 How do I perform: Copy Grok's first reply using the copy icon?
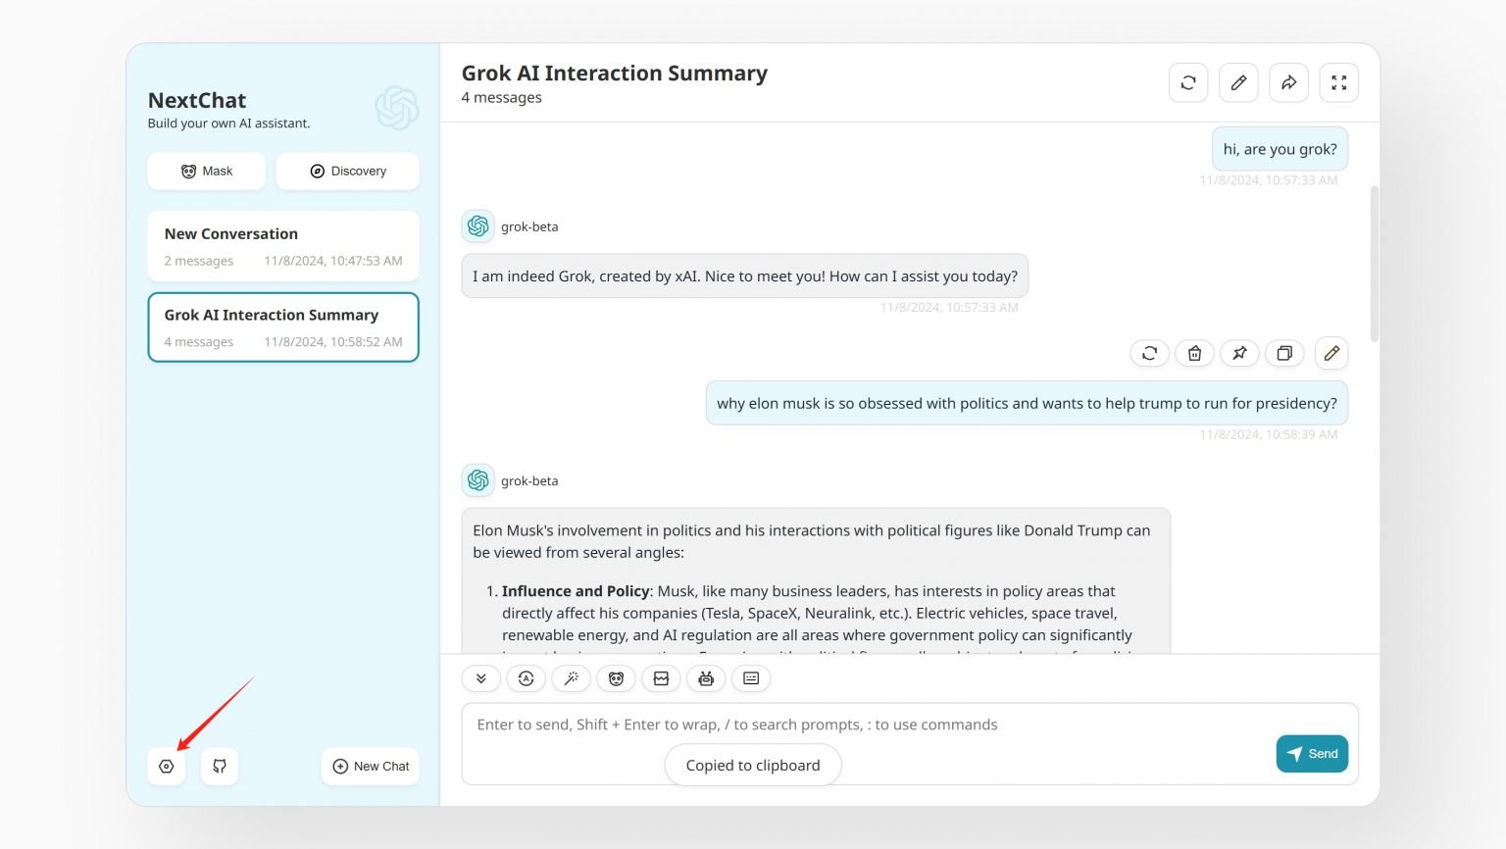[x=1284, y=353]
